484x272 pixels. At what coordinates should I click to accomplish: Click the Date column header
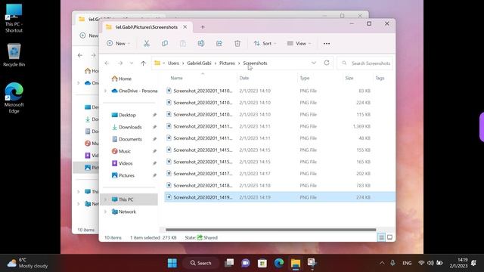(244, 78)
